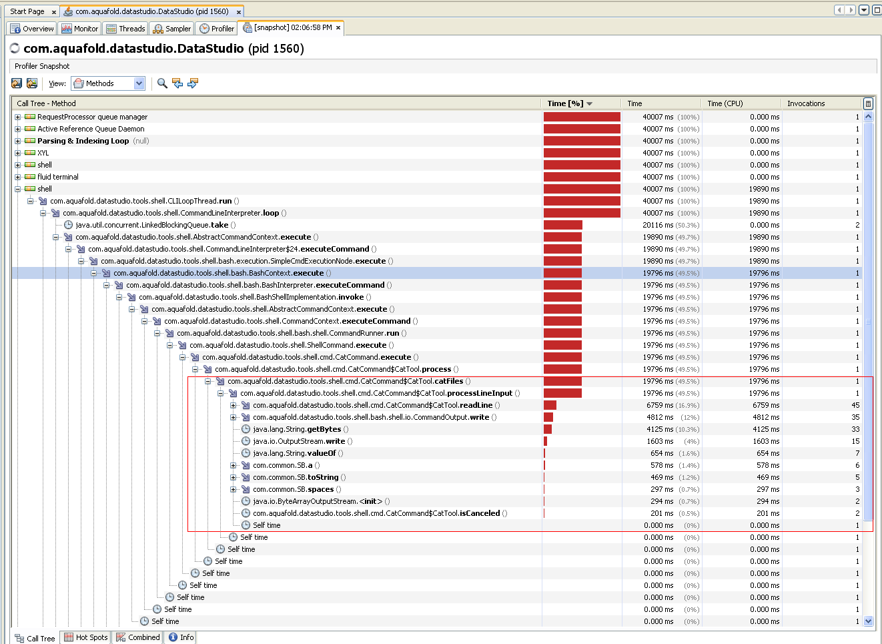Click the find previous arrow icon
The height and width of the screenshot is (644, 882).
tap(177, 83)
